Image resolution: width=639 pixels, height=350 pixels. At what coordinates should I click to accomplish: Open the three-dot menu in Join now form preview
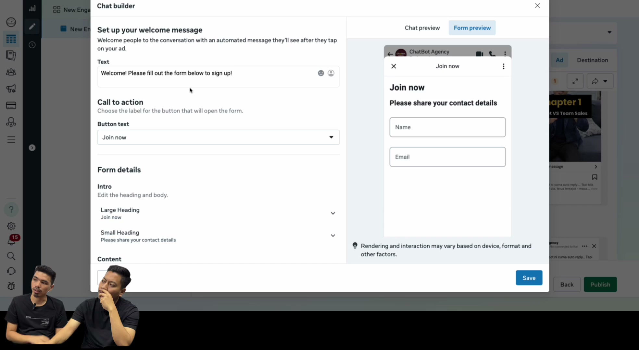tap(503, 66)
